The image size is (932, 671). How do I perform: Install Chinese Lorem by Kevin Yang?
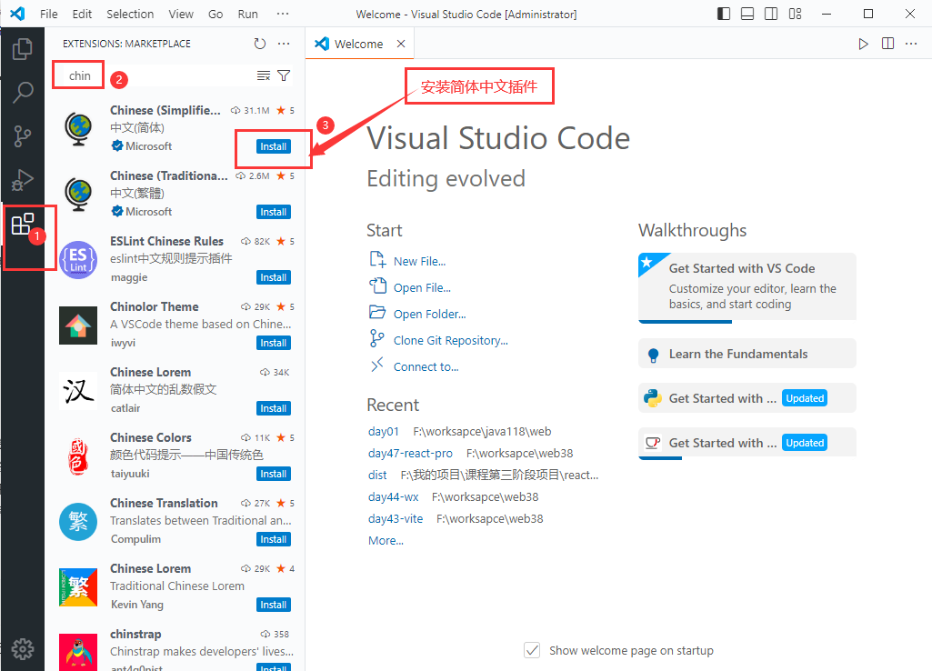point(274,604)
